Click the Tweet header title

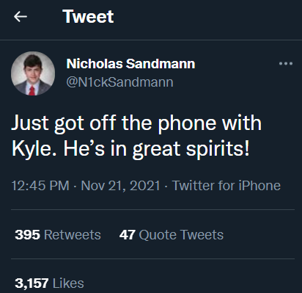(x=88, y=17)
